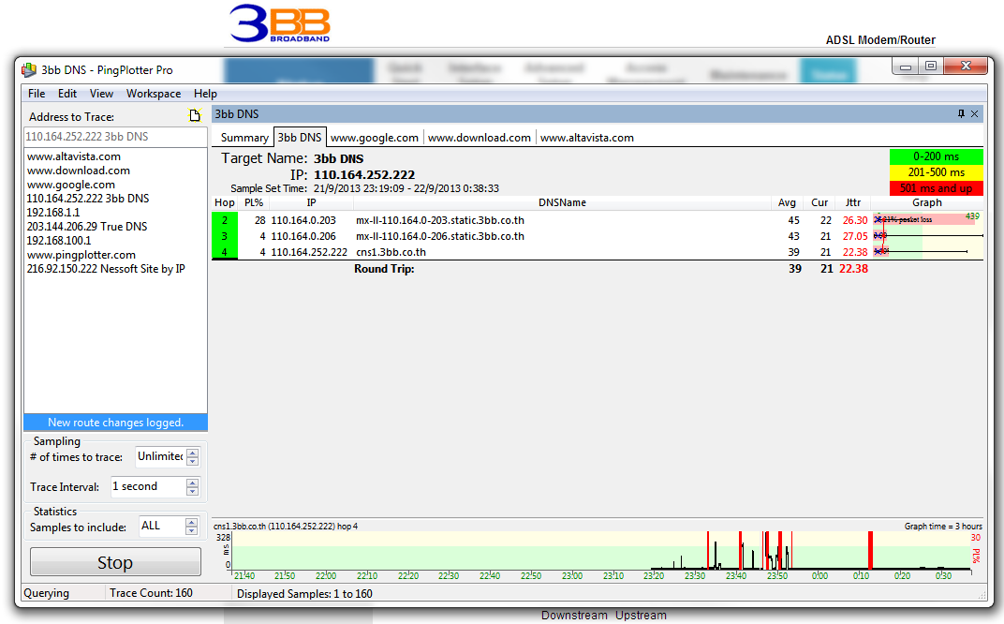1004x624 pixels.
Task: Decrease the # of times to trace value
Action: (x=193, y=461)
